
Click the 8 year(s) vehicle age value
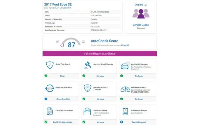(94, 23)
